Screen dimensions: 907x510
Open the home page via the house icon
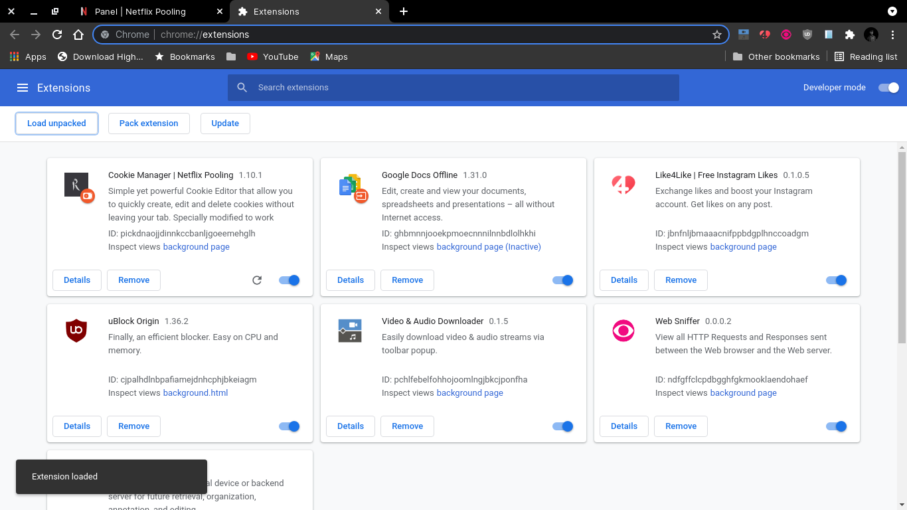78,35
